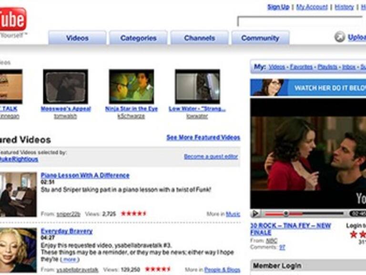Open People & Blogs category link

click(x=222, y=270)
